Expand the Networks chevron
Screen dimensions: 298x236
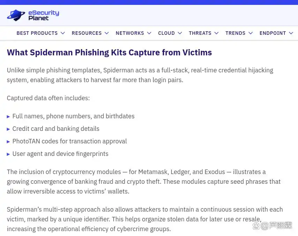[x=149, y=33]
